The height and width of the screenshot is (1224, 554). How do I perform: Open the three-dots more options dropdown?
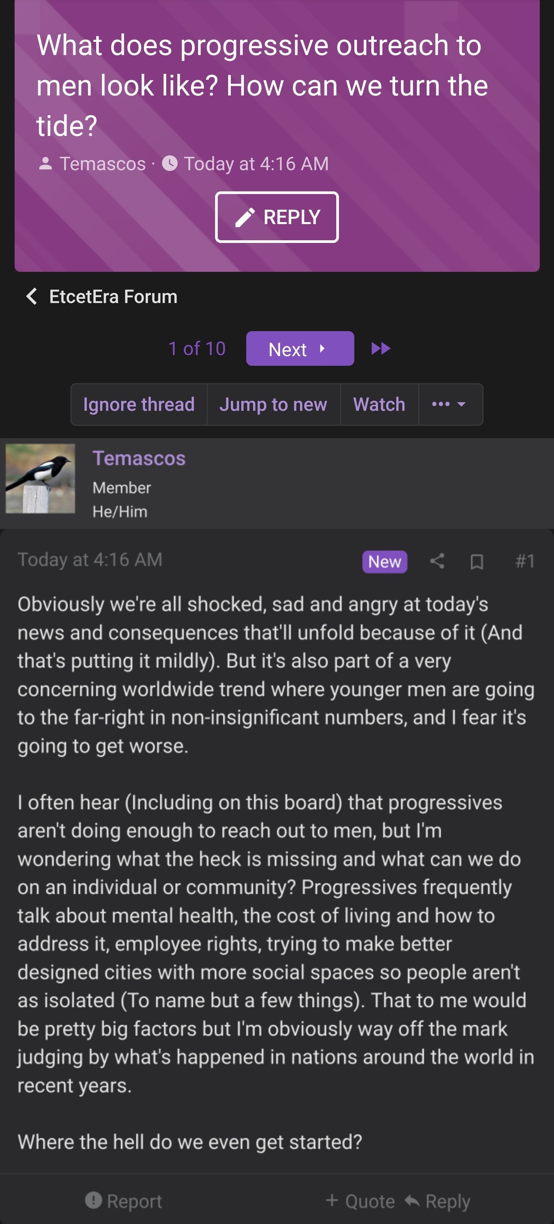tap(449, 404)
